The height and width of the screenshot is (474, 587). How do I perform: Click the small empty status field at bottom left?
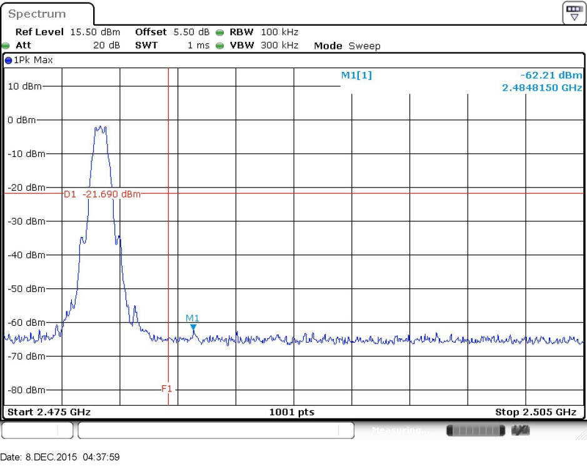[37, 430]
